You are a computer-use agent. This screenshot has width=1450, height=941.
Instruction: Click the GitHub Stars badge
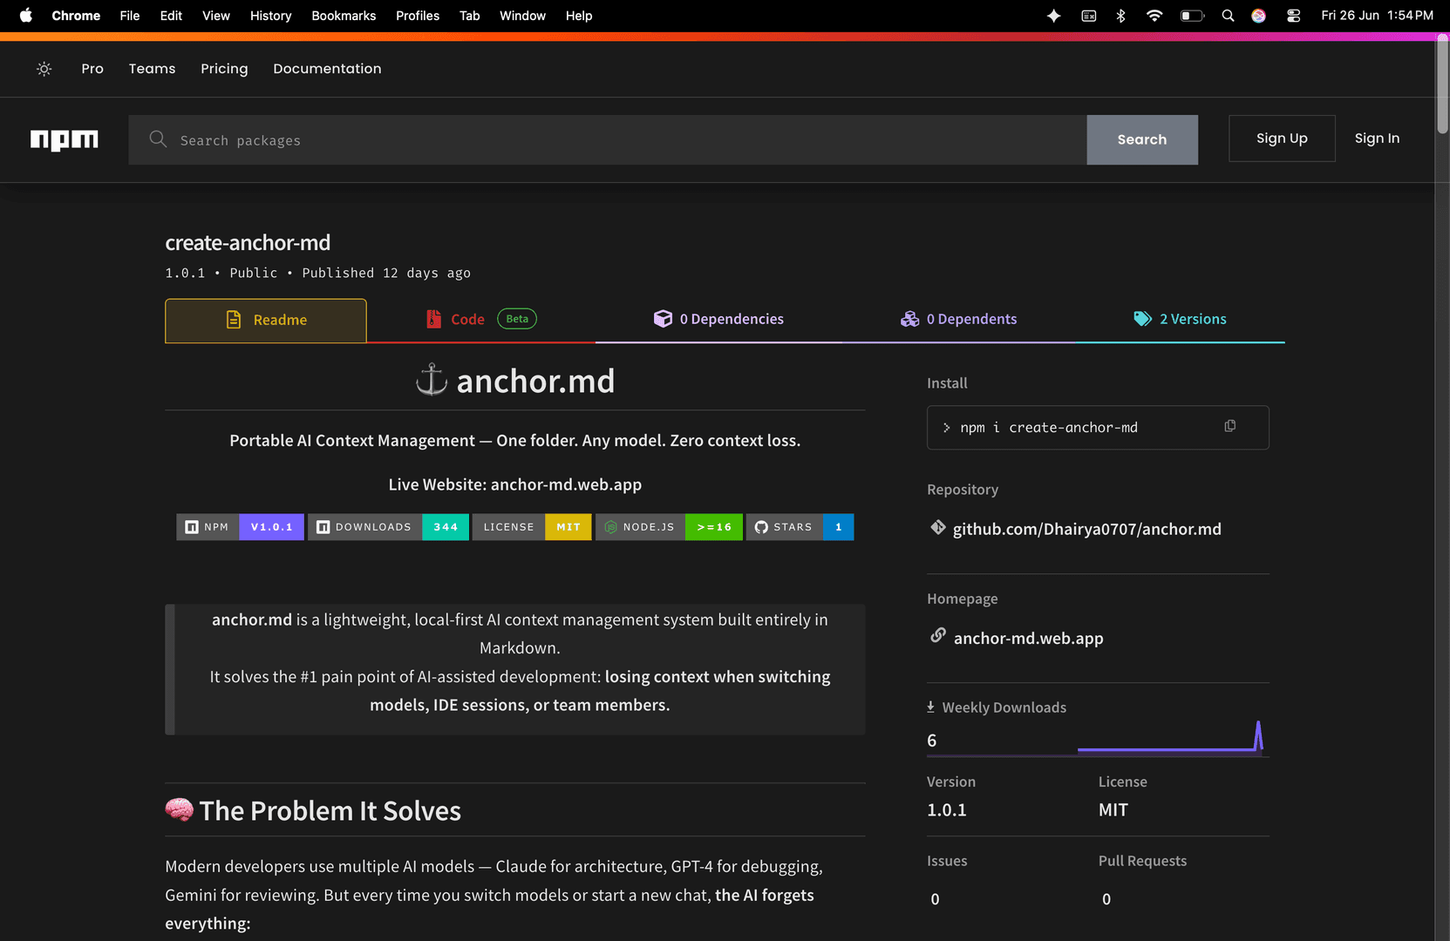(800, 527)
